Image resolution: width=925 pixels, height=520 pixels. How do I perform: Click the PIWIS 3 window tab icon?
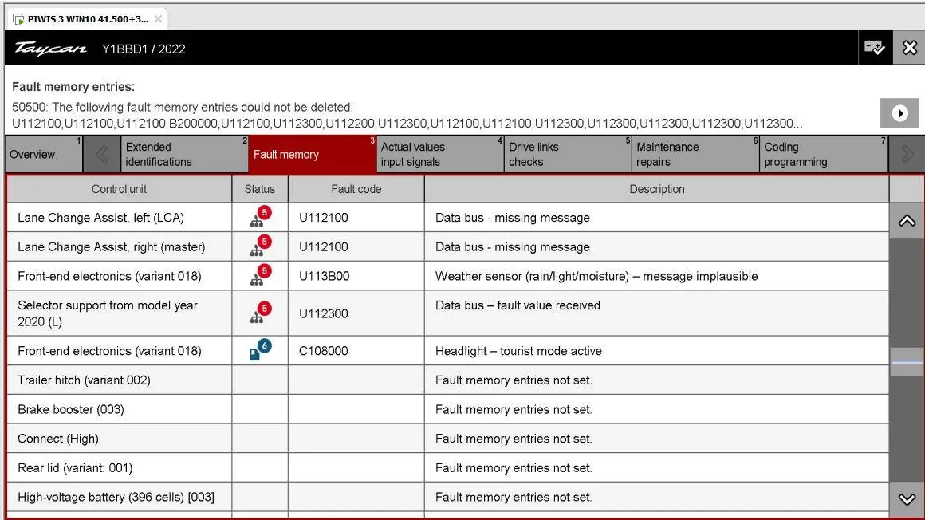18,19
